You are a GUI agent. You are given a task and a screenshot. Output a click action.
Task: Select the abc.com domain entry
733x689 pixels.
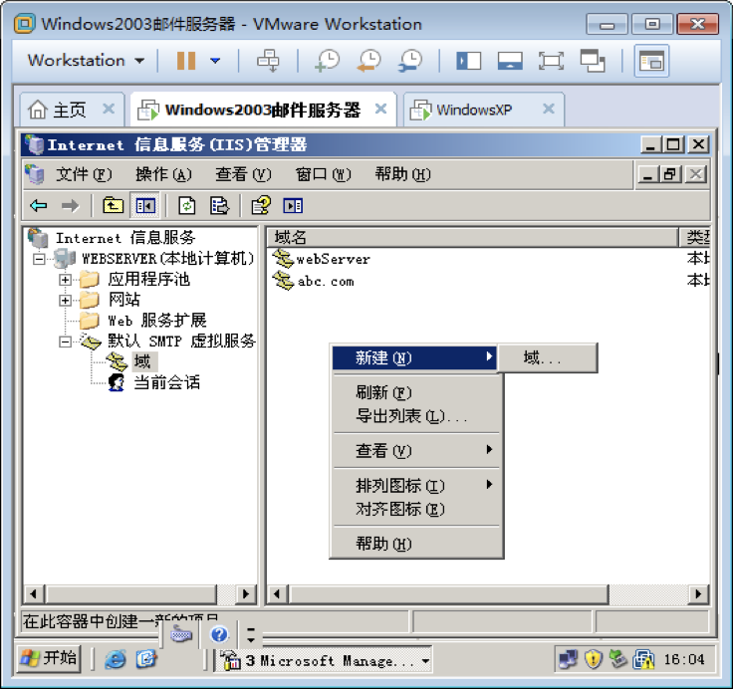326,282
